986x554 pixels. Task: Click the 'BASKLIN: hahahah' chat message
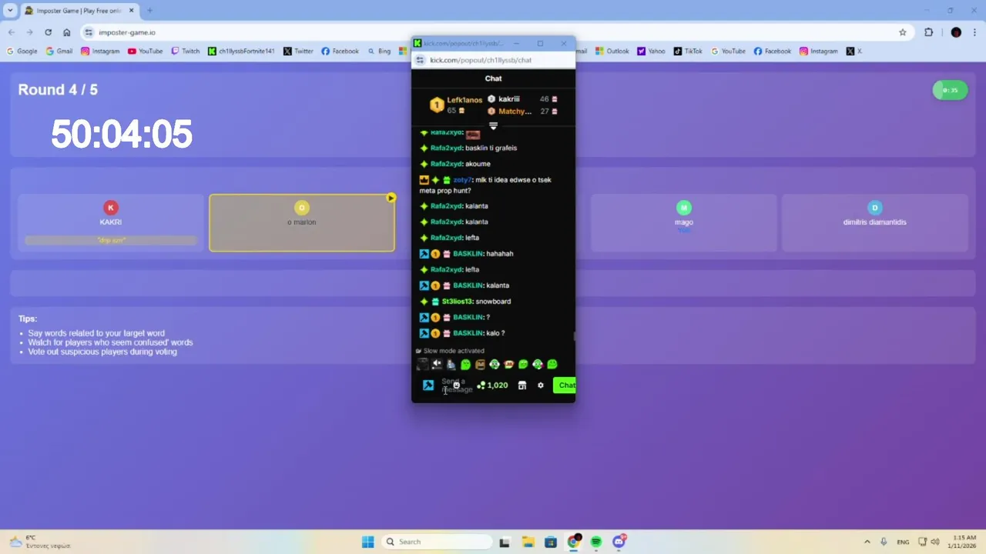pos(466,254)
